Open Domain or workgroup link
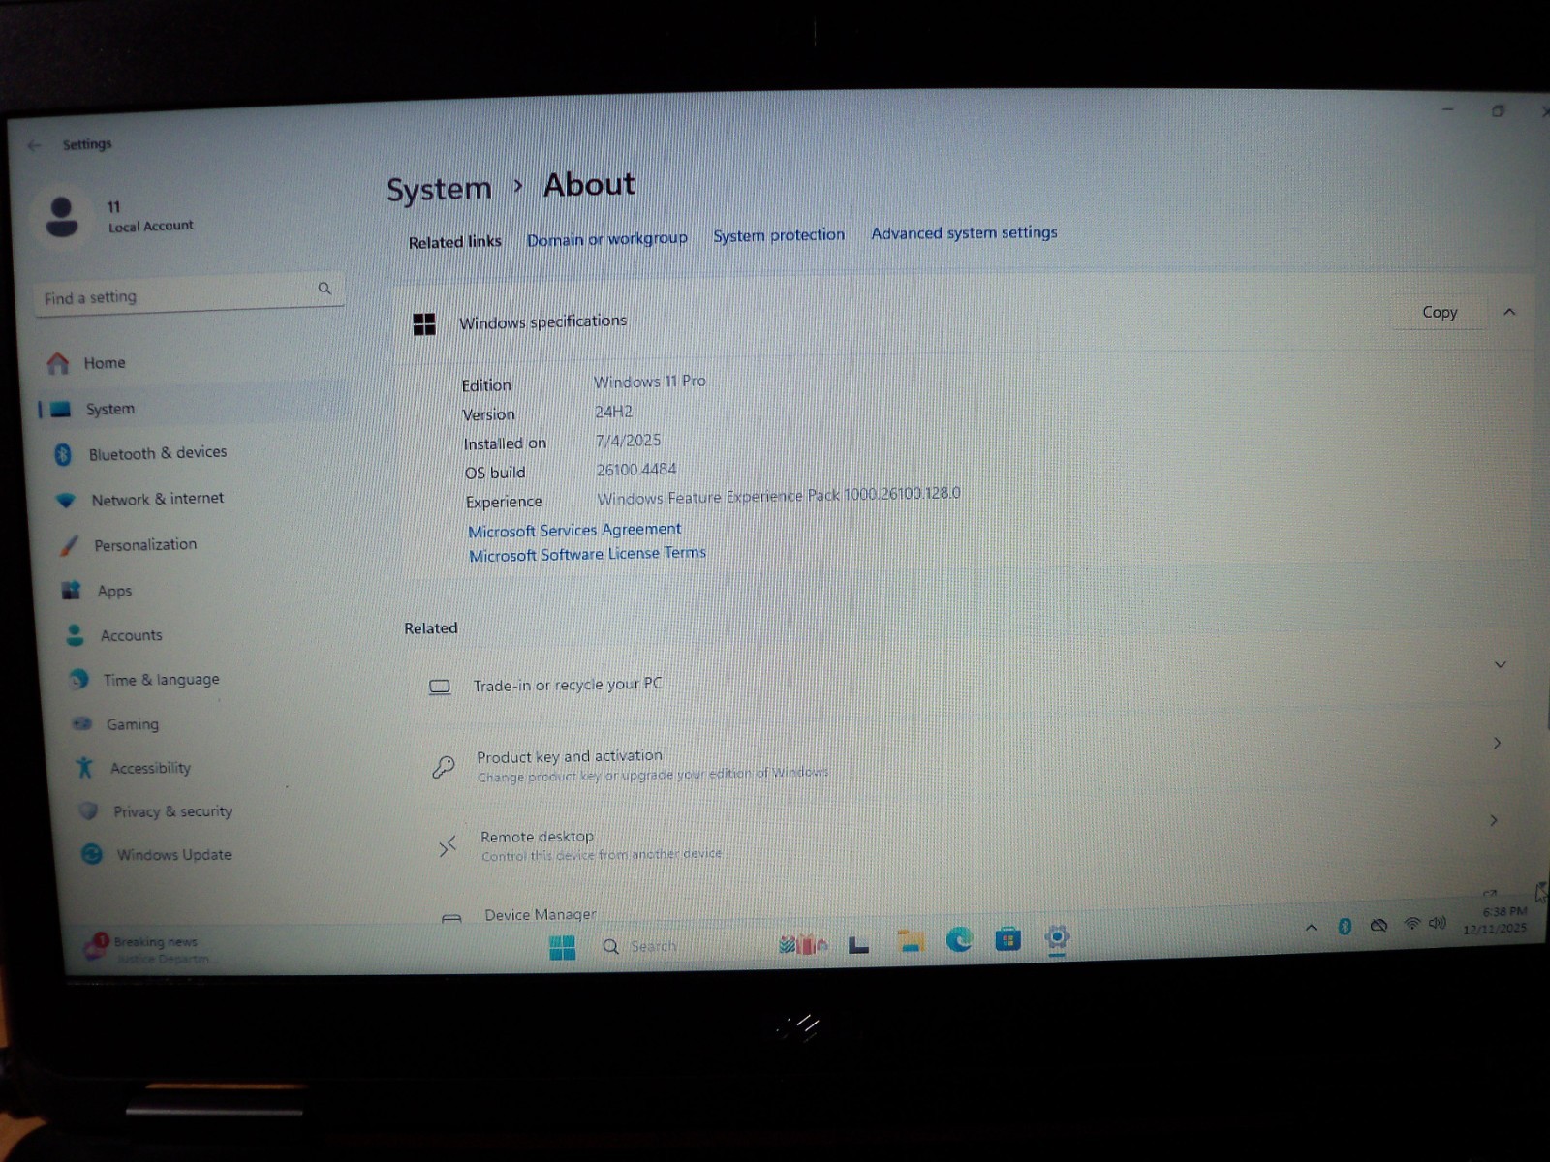The height and width of the screenshot is (1162, 1550). coord(607,239)
